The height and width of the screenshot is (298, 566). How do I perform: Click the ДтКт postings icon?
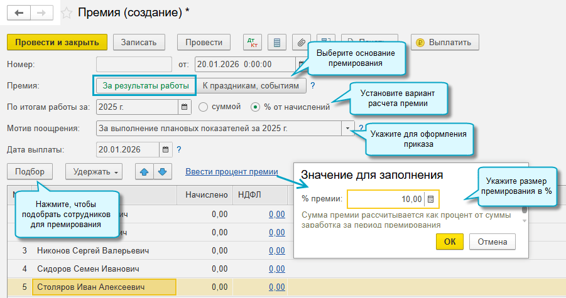pos(253,42)
